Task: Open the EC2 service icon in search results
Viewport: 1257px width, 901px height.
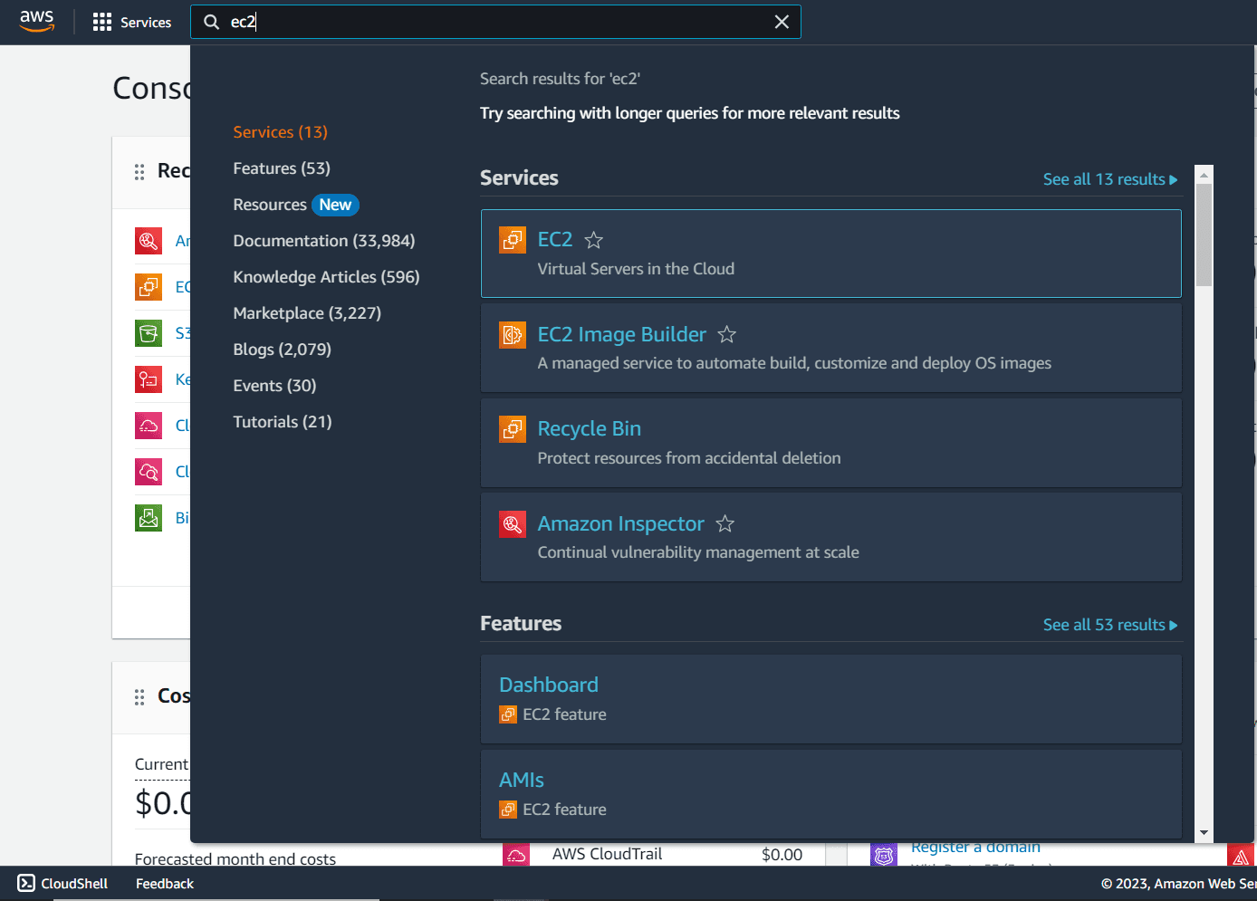Action: [513, 240]
